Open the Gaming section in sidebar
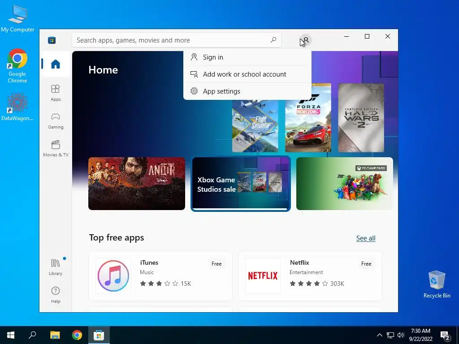This screenshot has height=344, width=459. pos(56,121)
